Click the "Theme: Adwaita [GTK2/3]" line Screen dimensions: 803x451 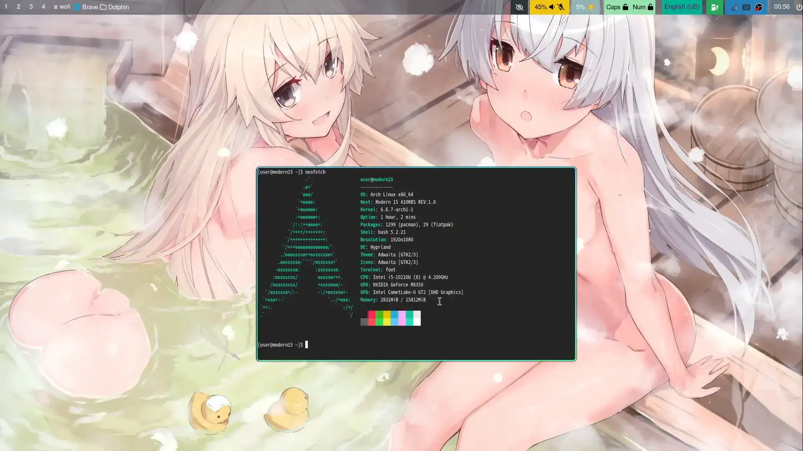389,255
